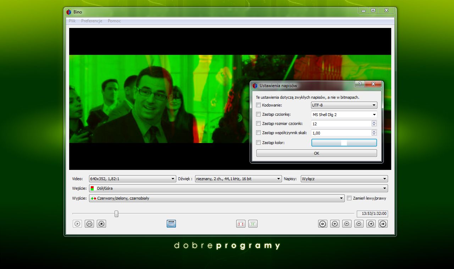Click the Bino app icon in title bar
The image size is (454, 269).
coord(69,12)
